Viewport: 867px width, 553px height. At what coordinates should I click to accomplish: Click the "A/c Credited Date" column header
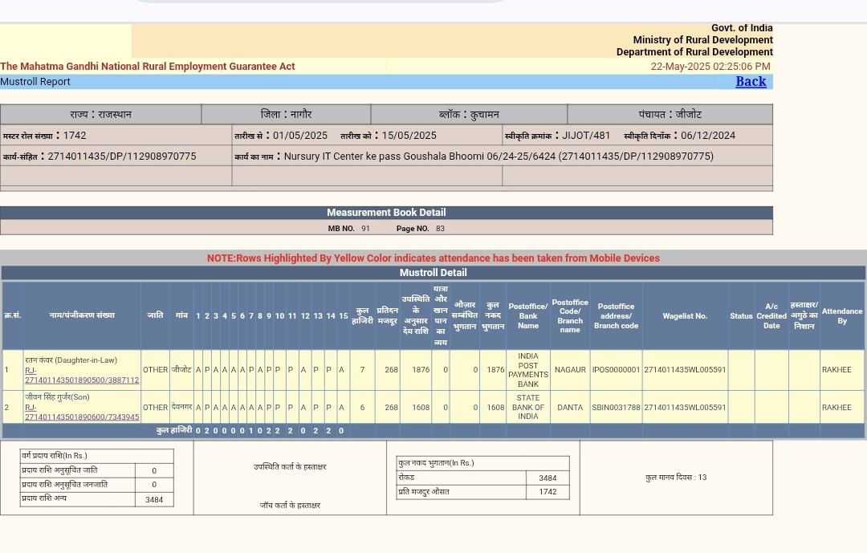[771, 315]
